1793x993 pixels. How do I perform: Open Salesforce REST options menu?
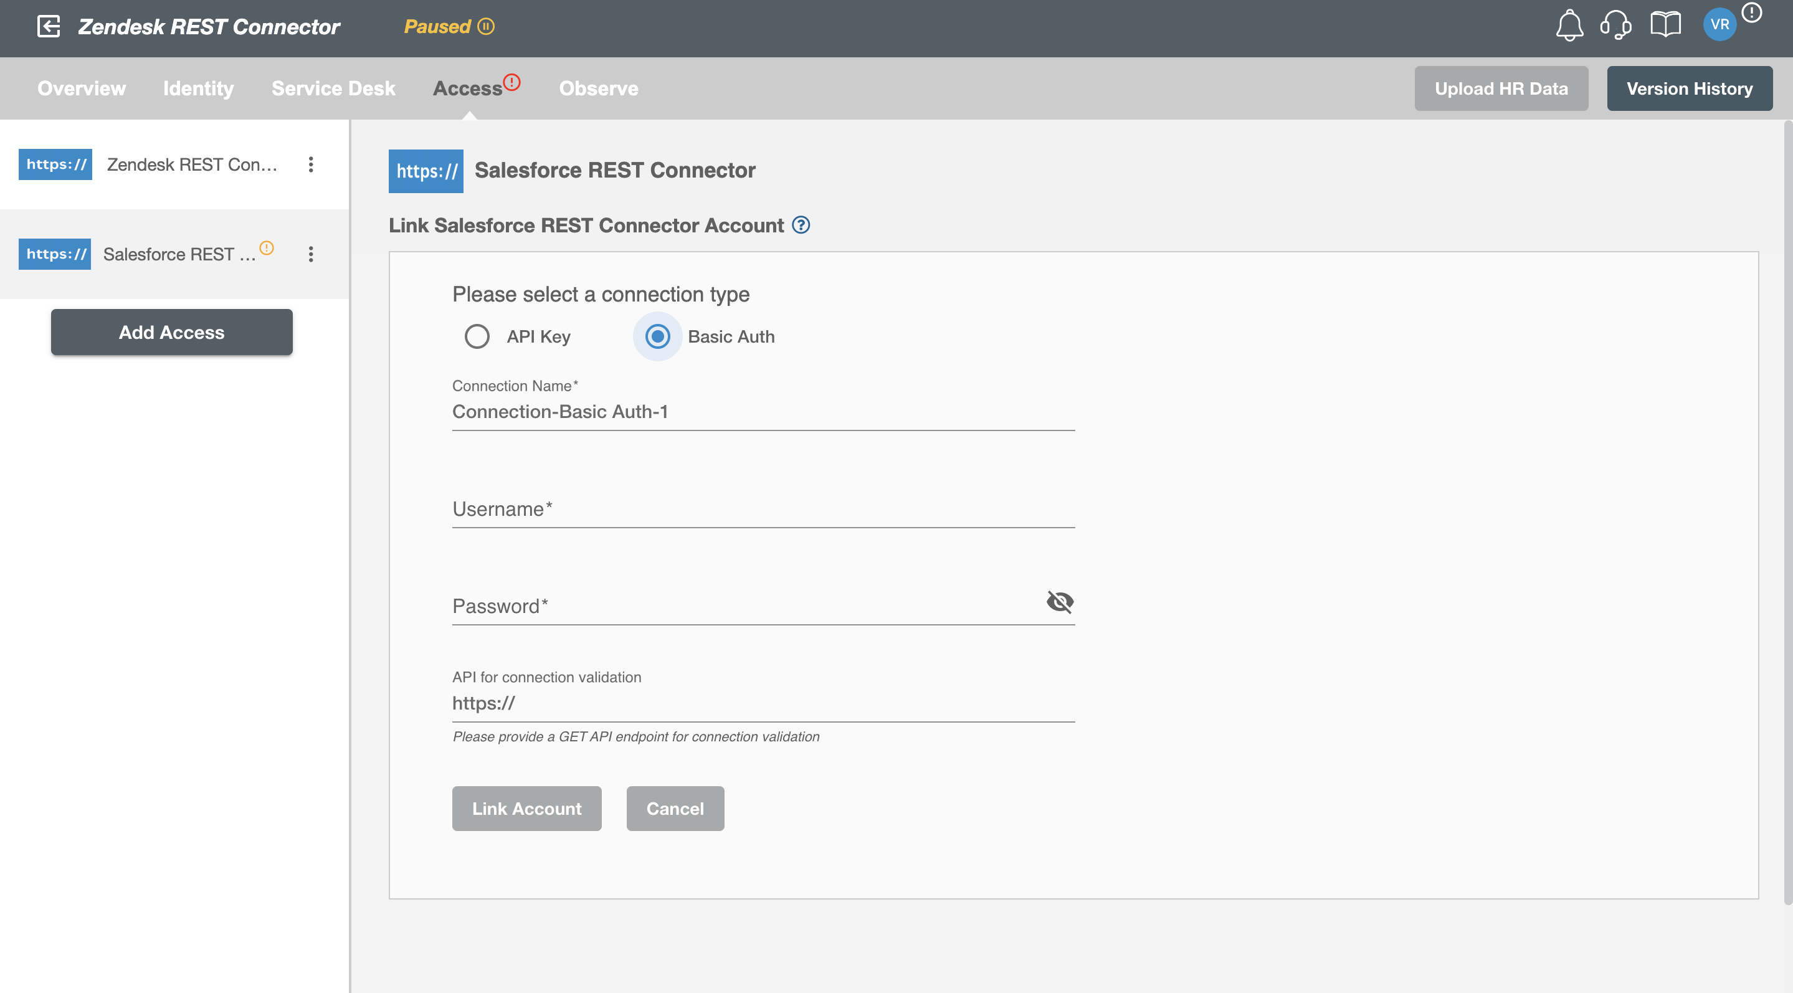coord(310,254)
